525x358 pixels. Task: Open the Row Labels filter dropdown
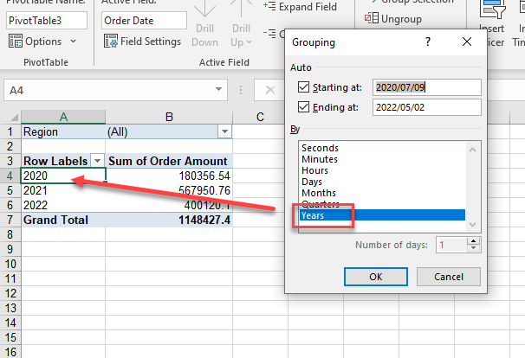tap(97, 161)
